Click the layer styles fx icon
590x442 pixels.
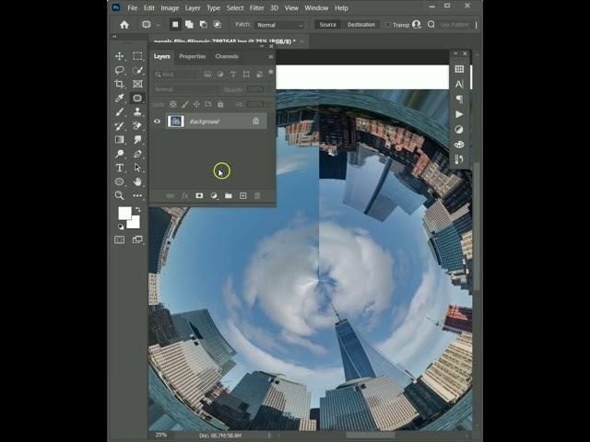click(x=184, y=196)
